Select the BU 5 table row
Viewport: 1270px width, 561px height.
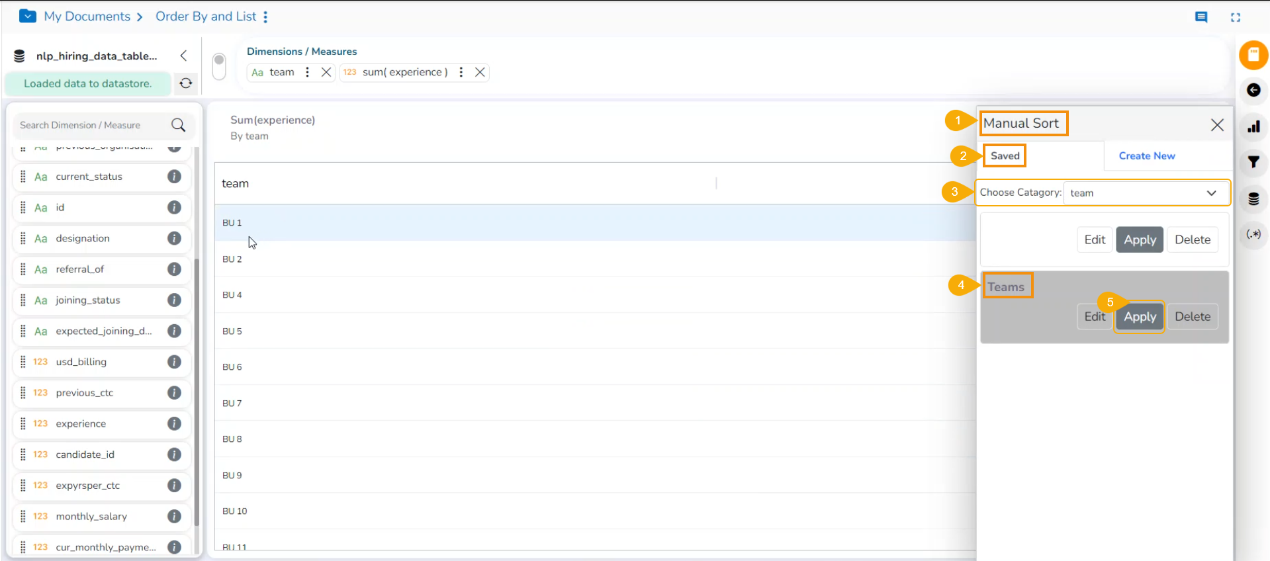[595, 331]
